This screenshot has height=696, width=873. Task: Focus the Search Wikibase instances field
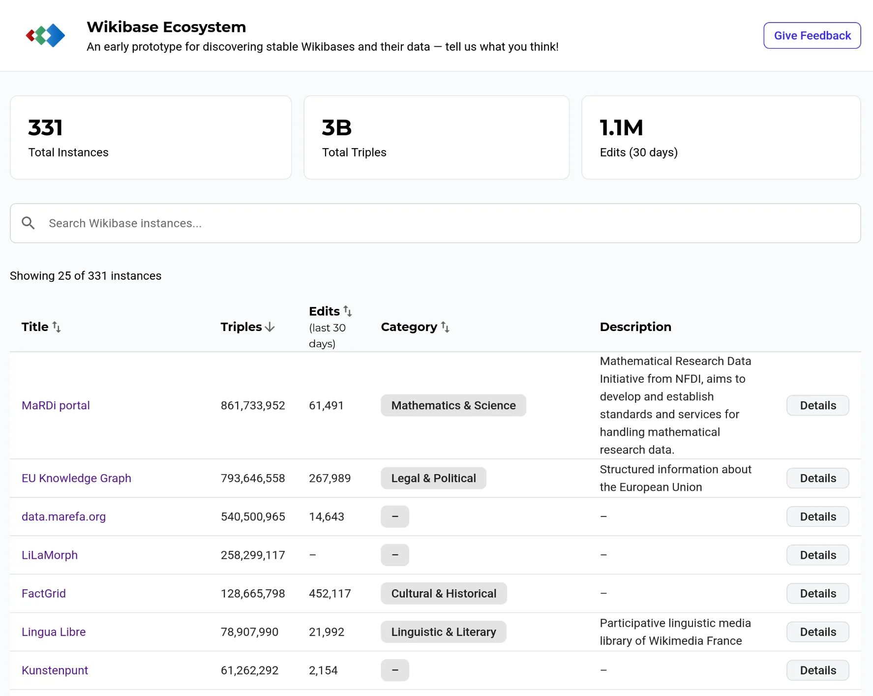tap(435, 223)
